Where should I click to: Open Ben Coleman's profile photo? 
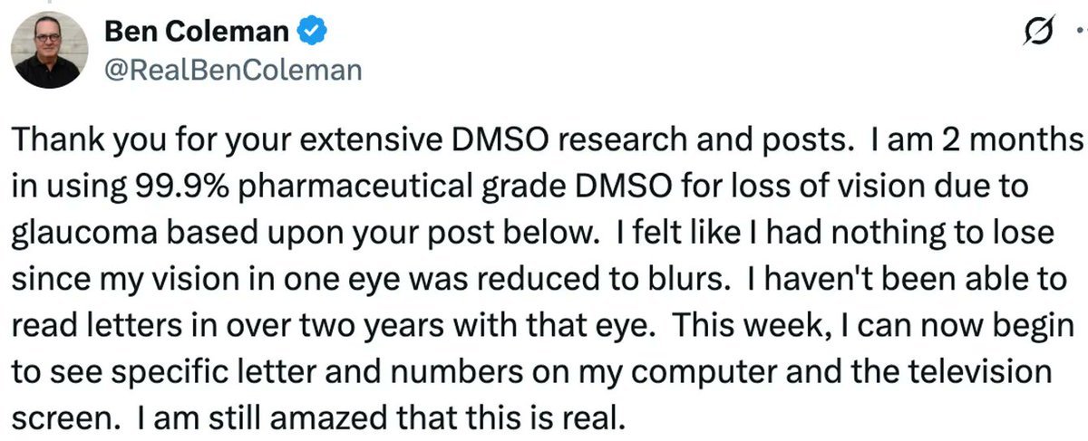(x=52, y=52)
